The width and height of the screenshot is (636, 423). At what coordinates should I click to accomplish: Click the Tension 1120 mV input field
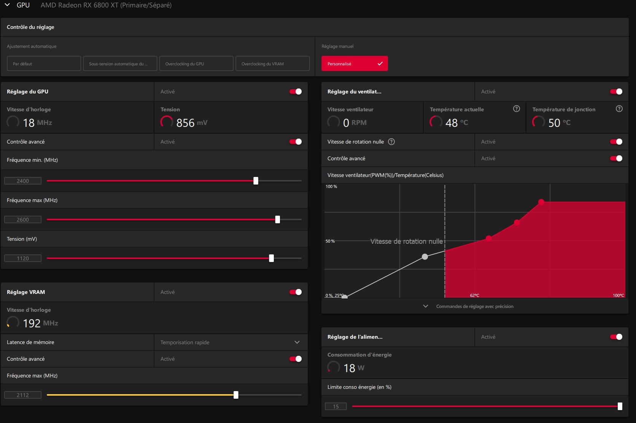(23, 258)
